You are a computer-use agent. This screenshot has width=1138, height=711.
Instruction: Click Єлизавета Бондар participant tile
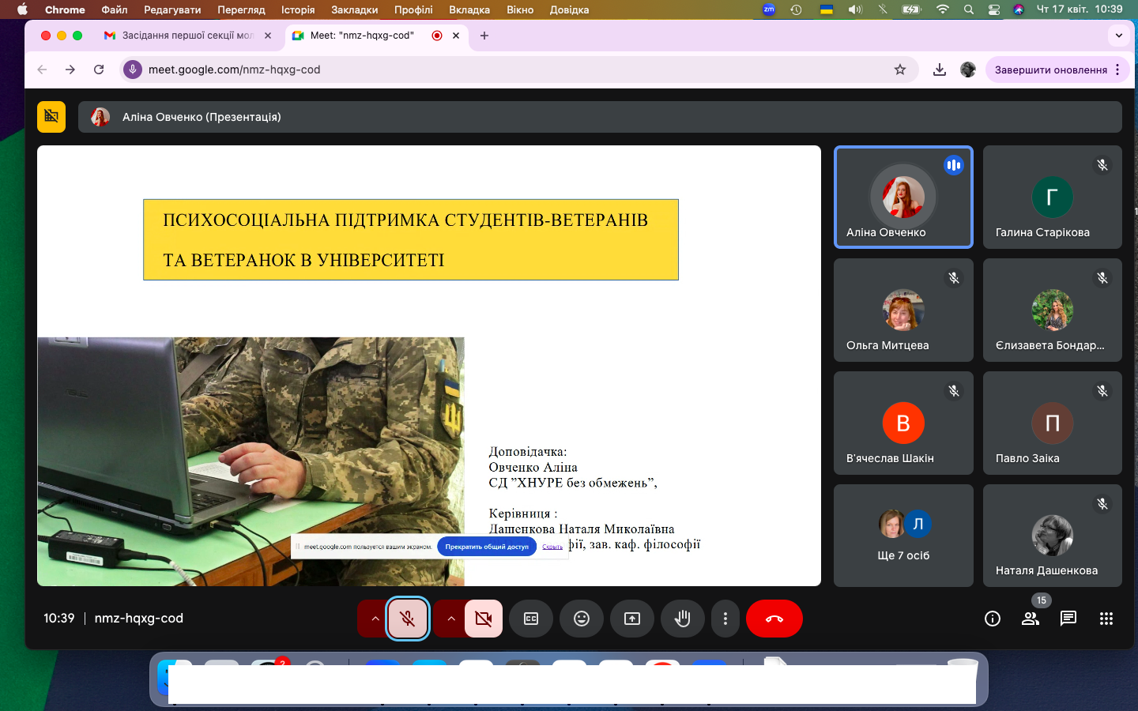click(1053, 310)
